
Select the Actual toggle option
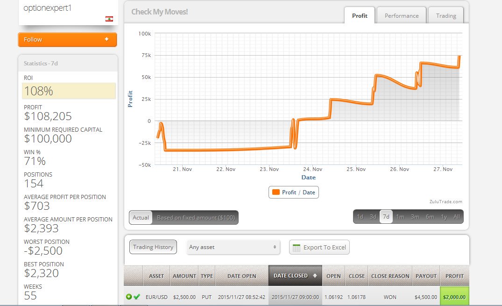pyautogui.click(x=141, y=218)
